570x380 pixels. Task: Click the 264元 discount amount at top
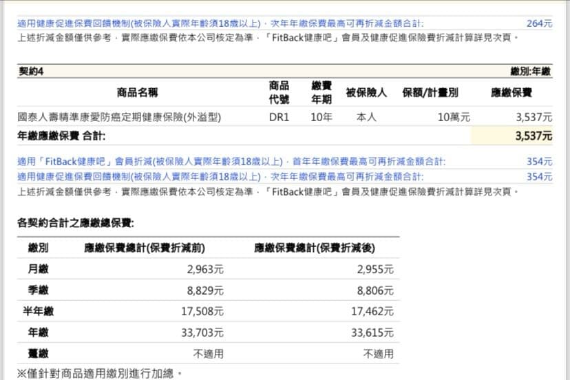coord(539,23)
